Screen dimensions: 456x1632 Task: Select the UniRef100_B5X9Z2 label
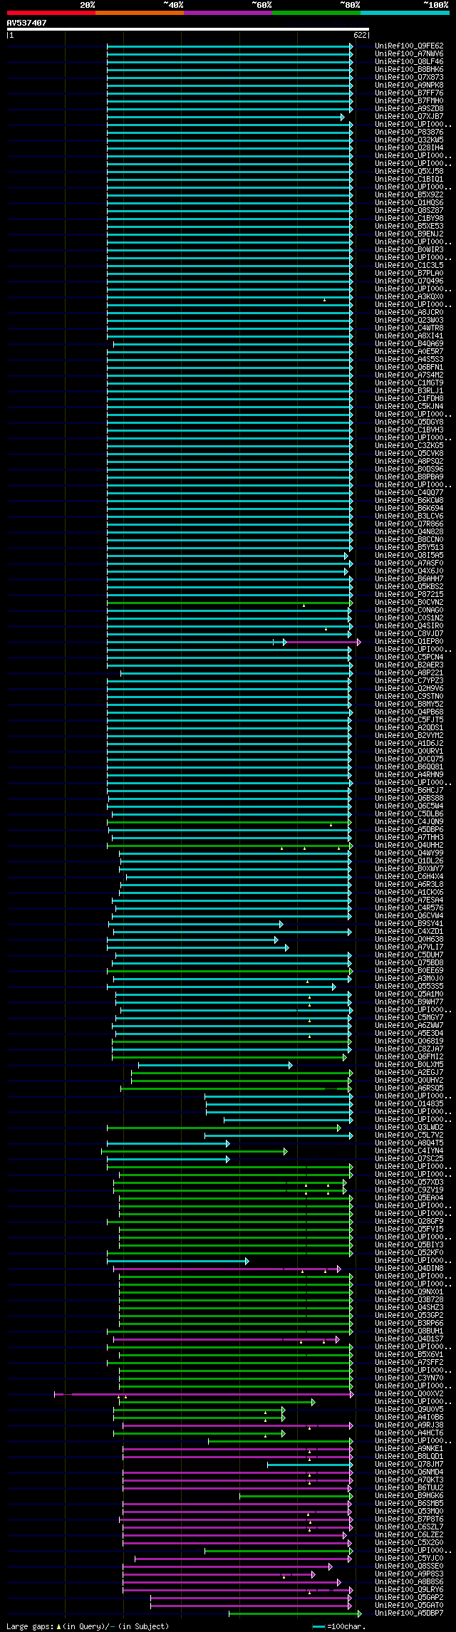(x=409, y=195)
